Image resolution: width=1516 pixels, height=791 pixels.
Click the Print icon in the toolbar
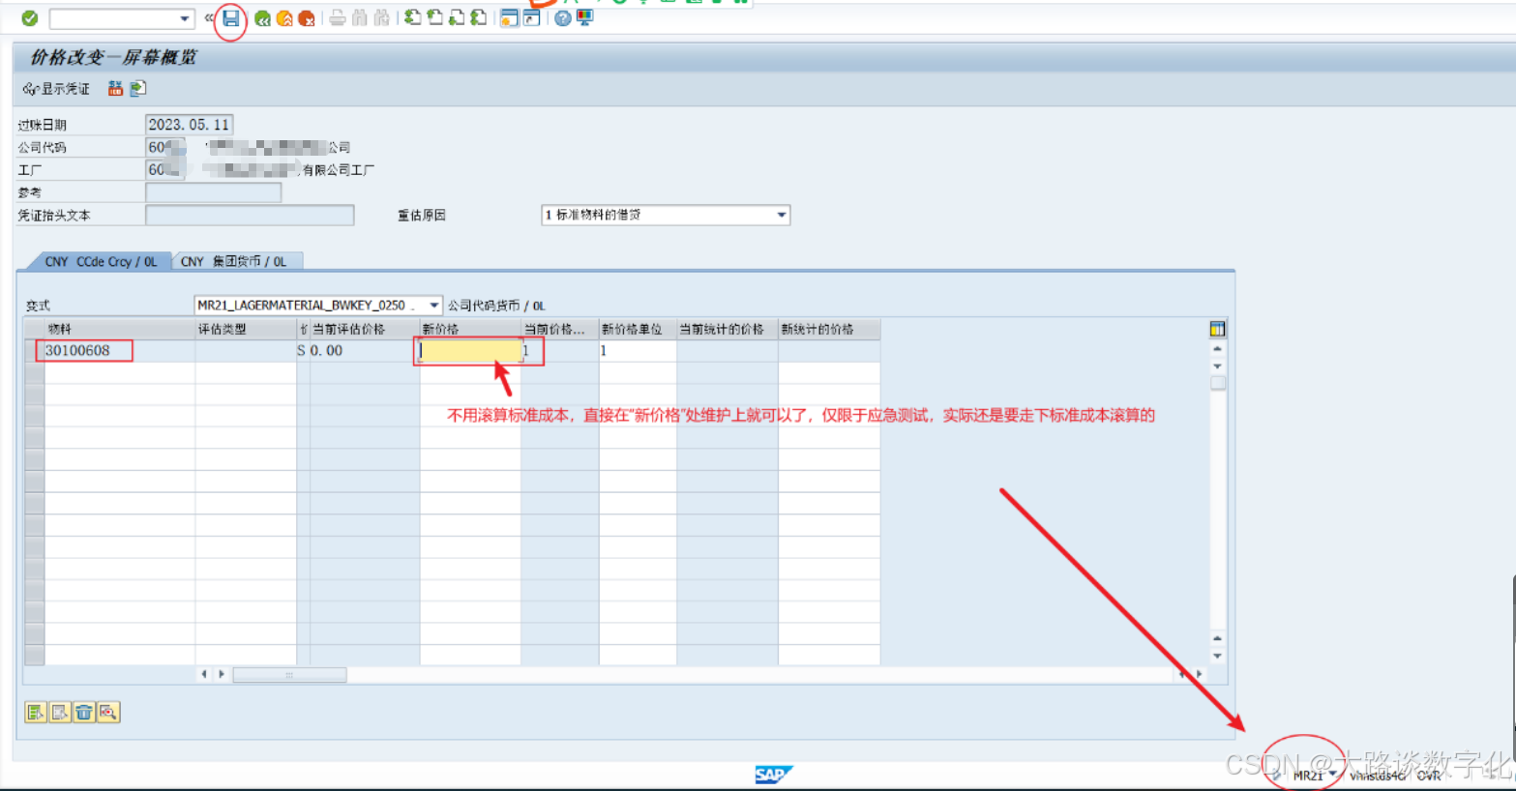[x=336, y=17]
